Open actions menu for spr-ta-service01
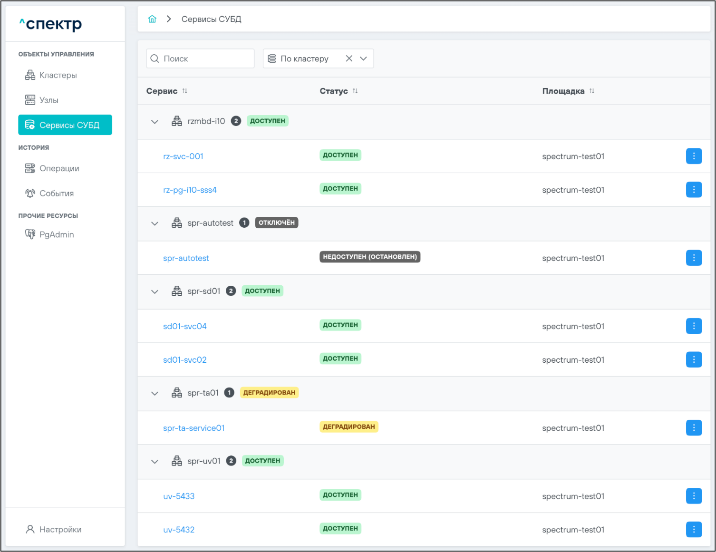Viewport: 716px width, 552px height. [x=694, y=427]
